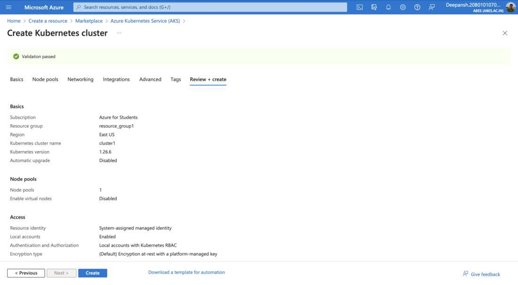This screenshot has height=285, width=518.
Task: Switch to the Node pools tab
Action: 45,79
